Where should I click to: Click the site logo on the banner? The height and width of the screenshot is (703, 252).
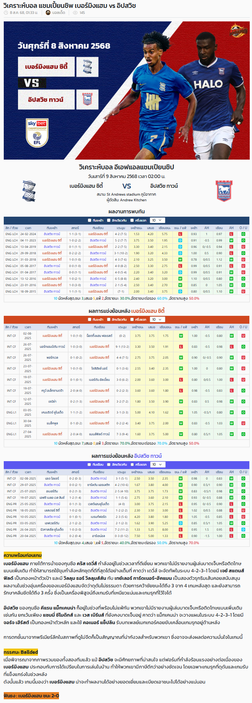[238, 30]
